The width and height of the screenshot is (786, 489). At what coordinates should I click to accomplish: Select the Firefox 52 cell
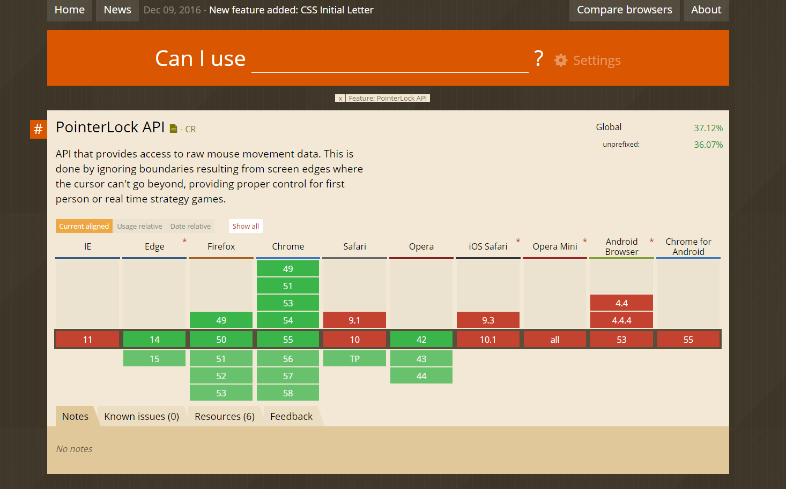coord(221,375)
